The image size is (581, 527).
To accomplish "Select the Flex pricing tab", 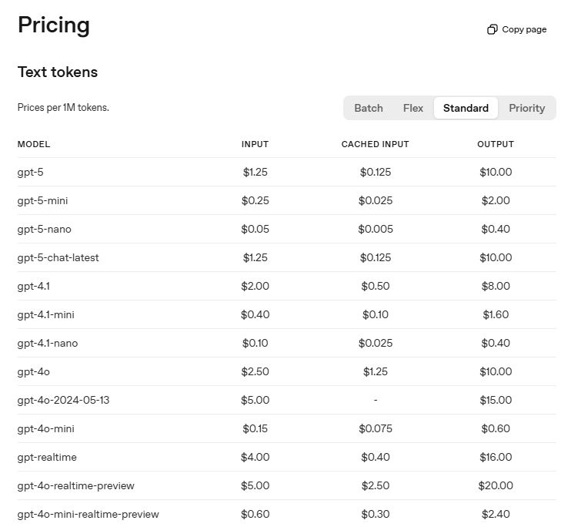I will point(413,108).
